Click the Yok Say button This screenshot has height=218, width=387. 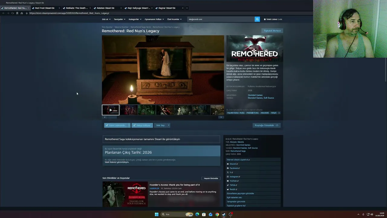[x=160, y=125]
